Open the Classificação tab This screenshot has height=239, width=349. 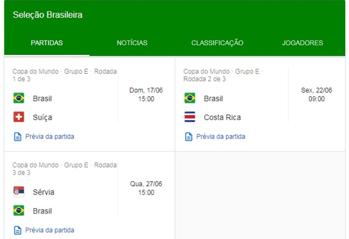[x=217, y=43]
